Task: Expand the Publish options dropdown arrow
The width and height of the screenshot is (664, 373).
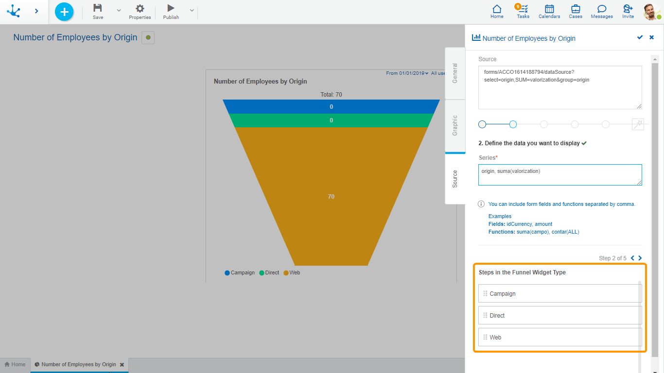Action: click(192, 10)
